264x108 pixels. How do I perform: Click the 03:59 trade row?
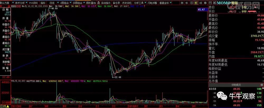235,89
